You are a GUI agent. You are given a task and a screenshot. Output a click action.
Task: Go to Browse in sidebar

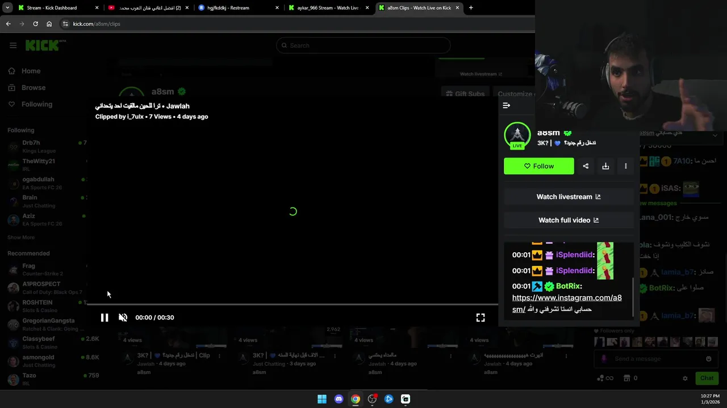coord(27,88)
